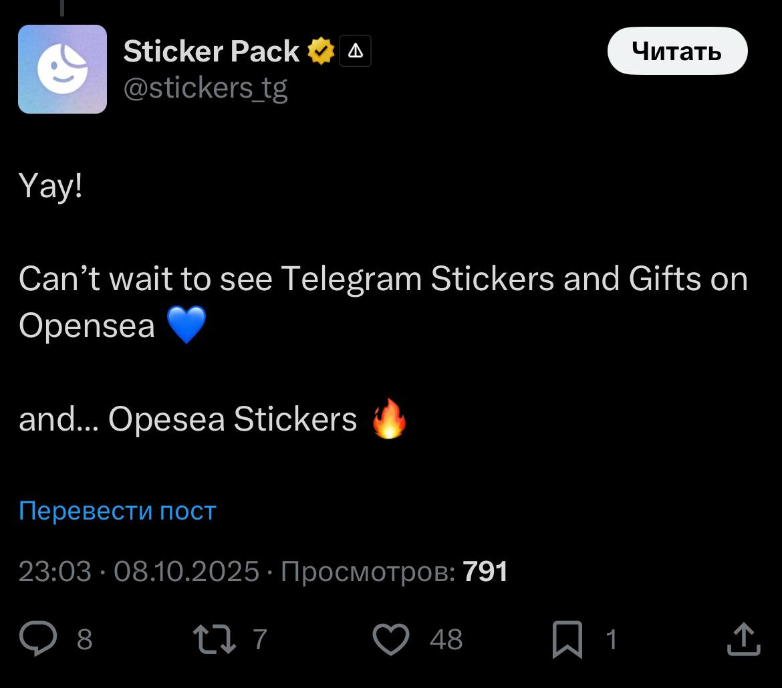Click the blue heart emoji after Opensea
The height and width of the screenshot is (688, 782).
point(185,326)
